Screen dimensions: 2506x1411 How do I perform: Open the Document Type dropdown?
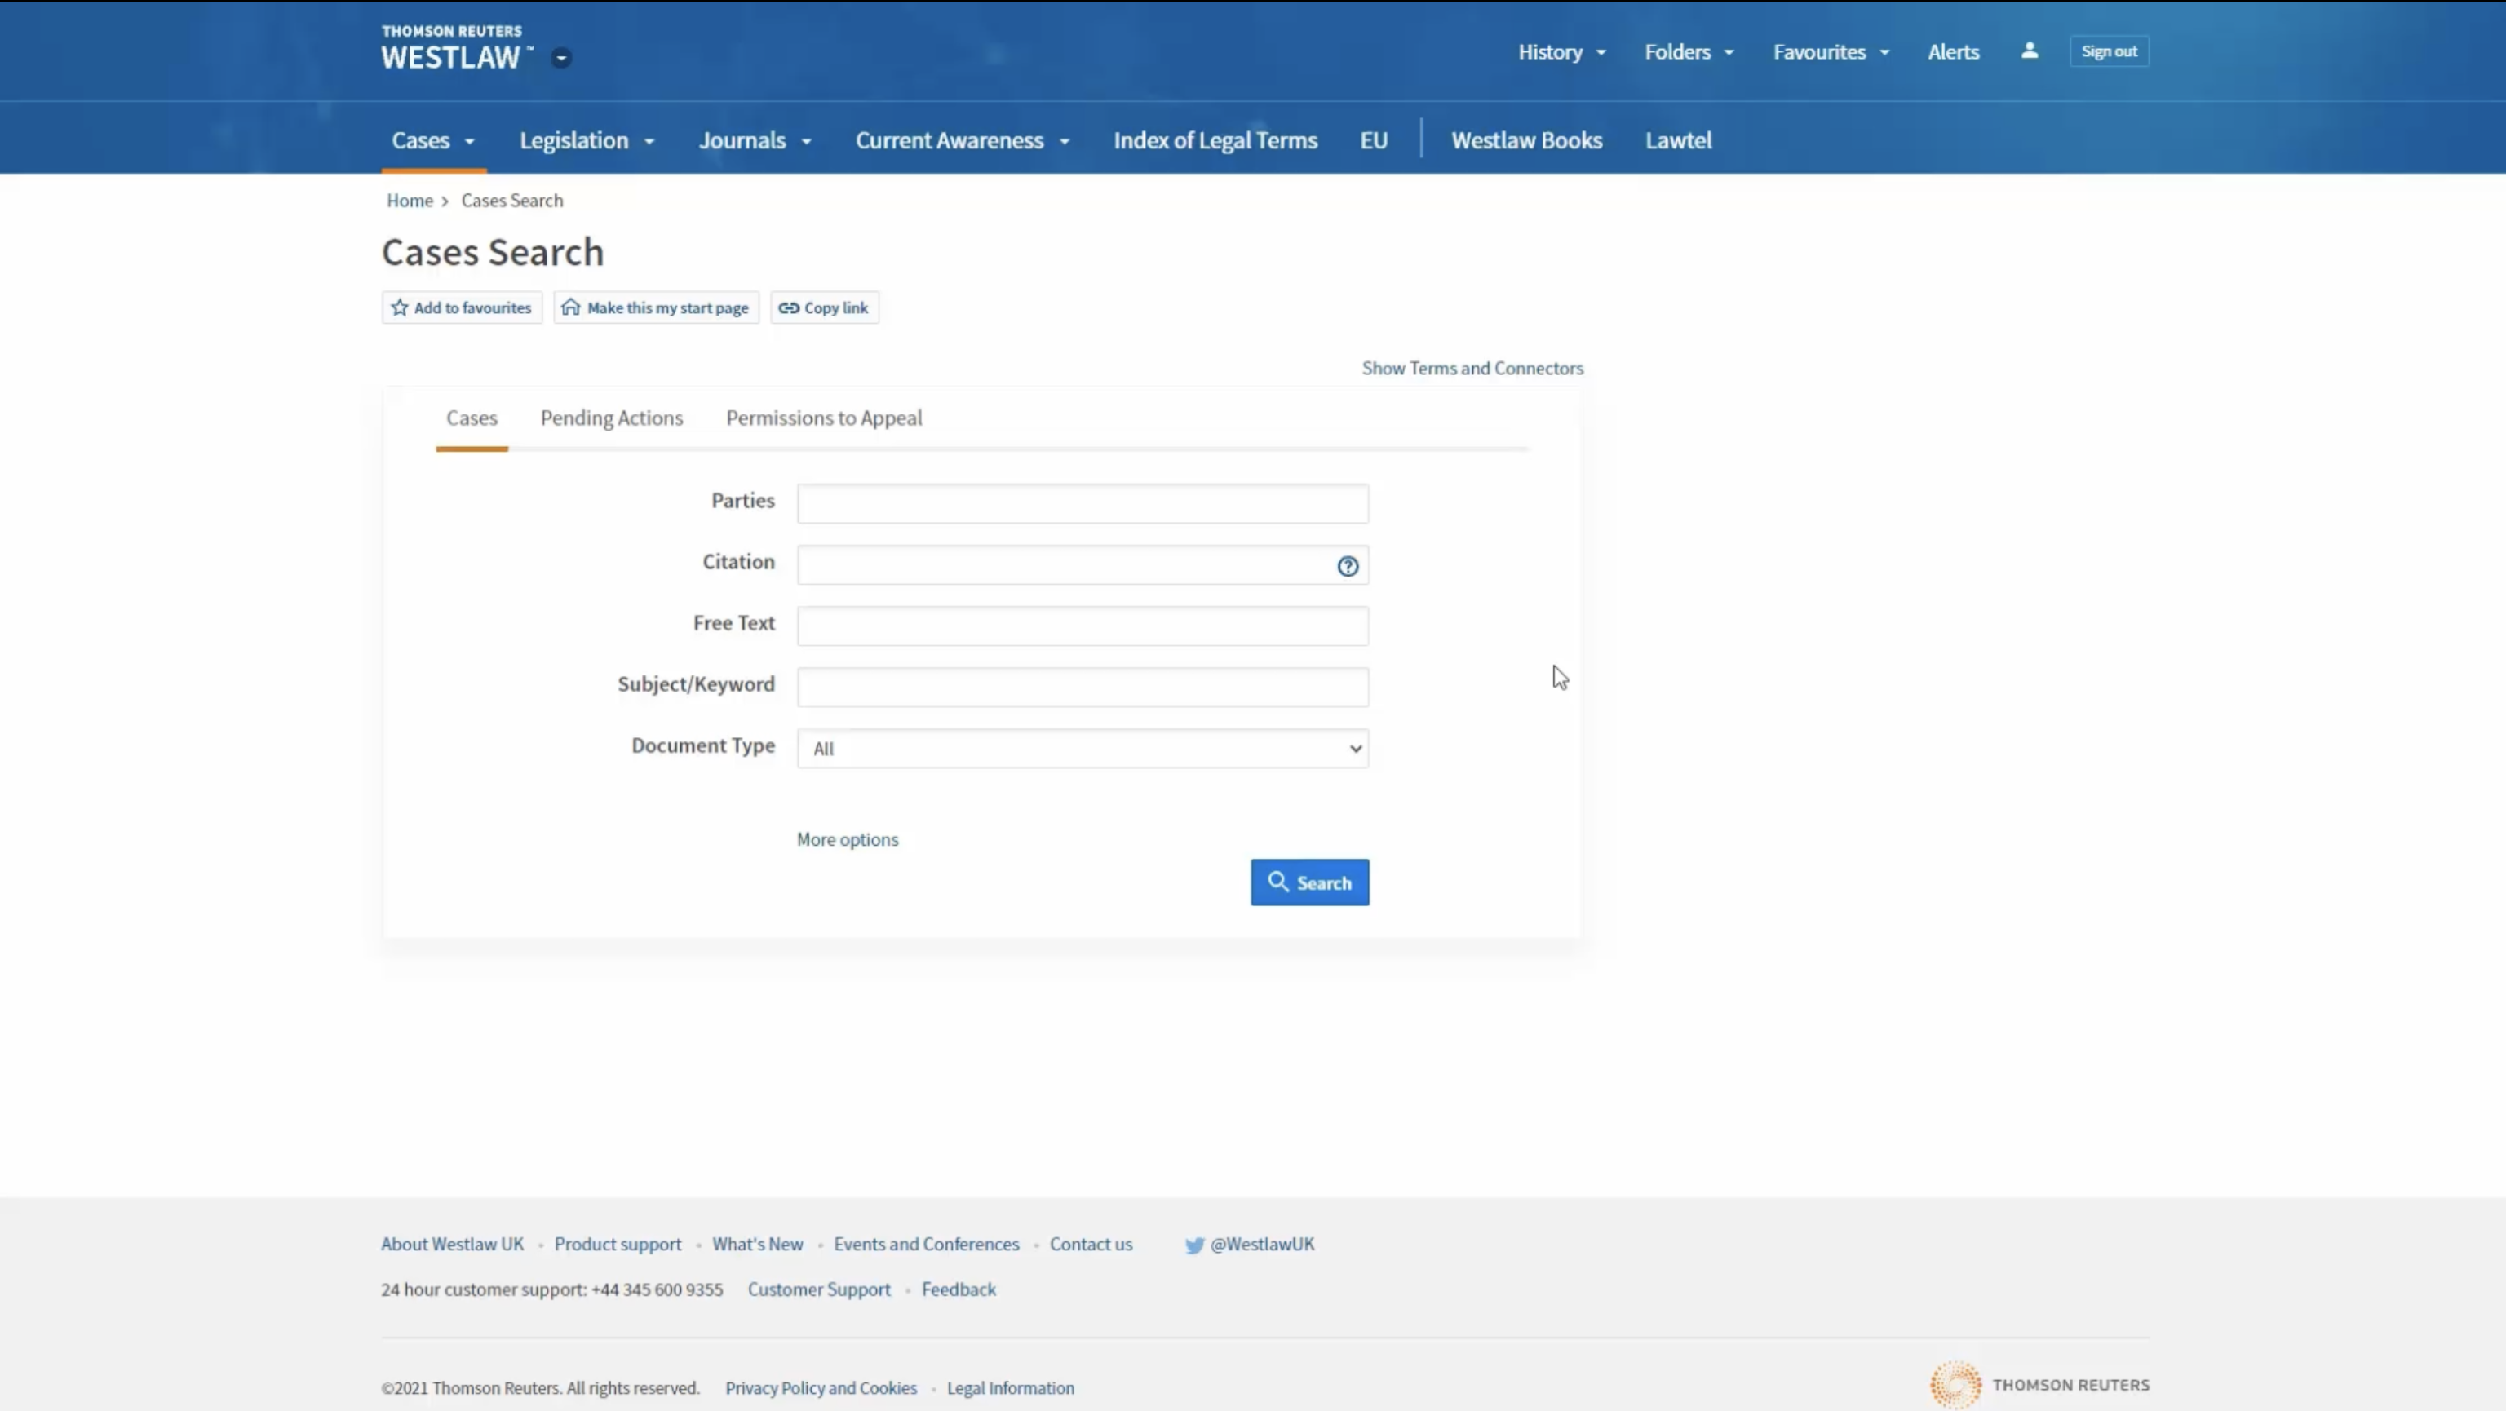tap(1083, 749)
